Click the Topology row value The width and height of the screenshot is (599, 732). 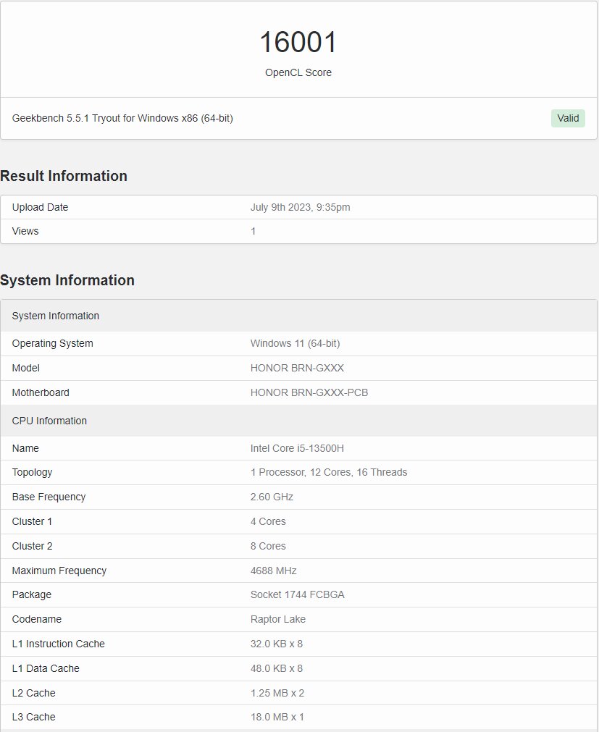(329, 473)
